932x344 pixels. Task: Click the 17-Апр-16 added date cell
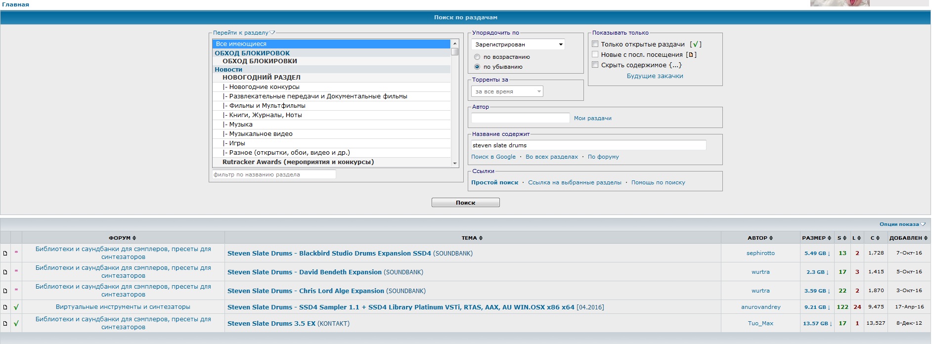pyautogui.click(x=909, y=307)
